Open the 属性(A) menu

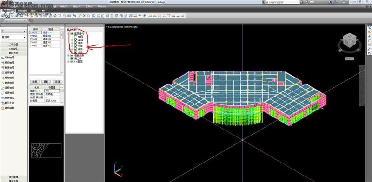tap(77, 6)
